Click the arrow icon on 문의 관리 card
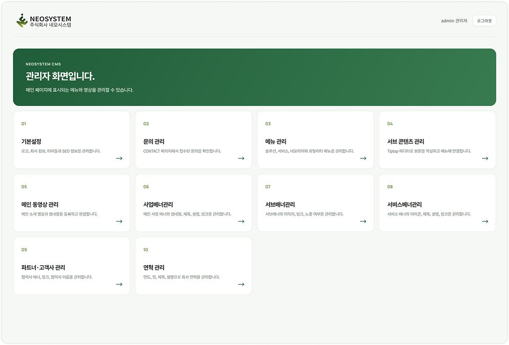This screenshot has height=345, width=509. pos(241,158)
